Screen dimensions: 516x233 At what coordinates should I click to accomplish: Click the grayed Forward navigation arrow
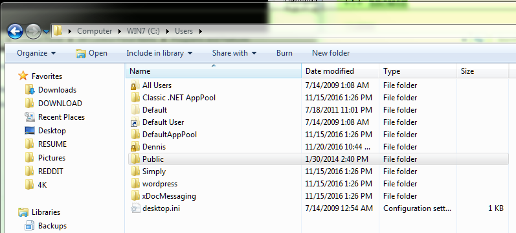tap(33, 32)
